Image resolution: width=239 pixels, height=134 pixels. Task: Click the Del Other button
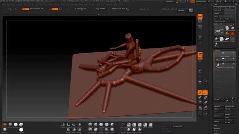click(230, 120)
